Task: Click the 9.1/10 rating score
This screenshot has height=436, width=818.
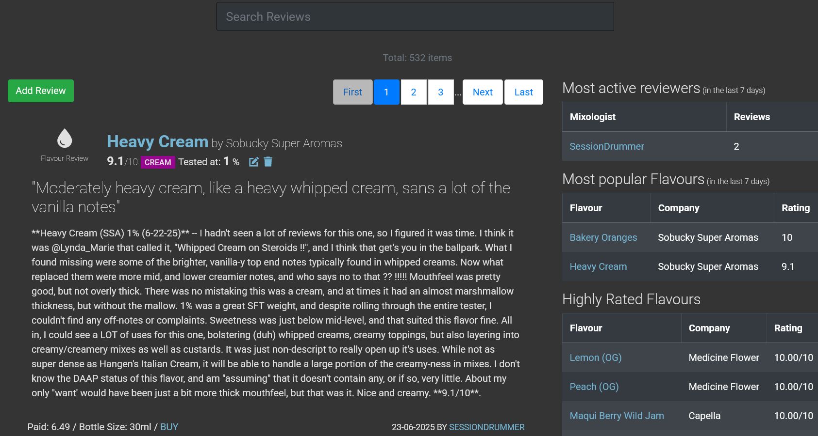Action: point(122,161)
